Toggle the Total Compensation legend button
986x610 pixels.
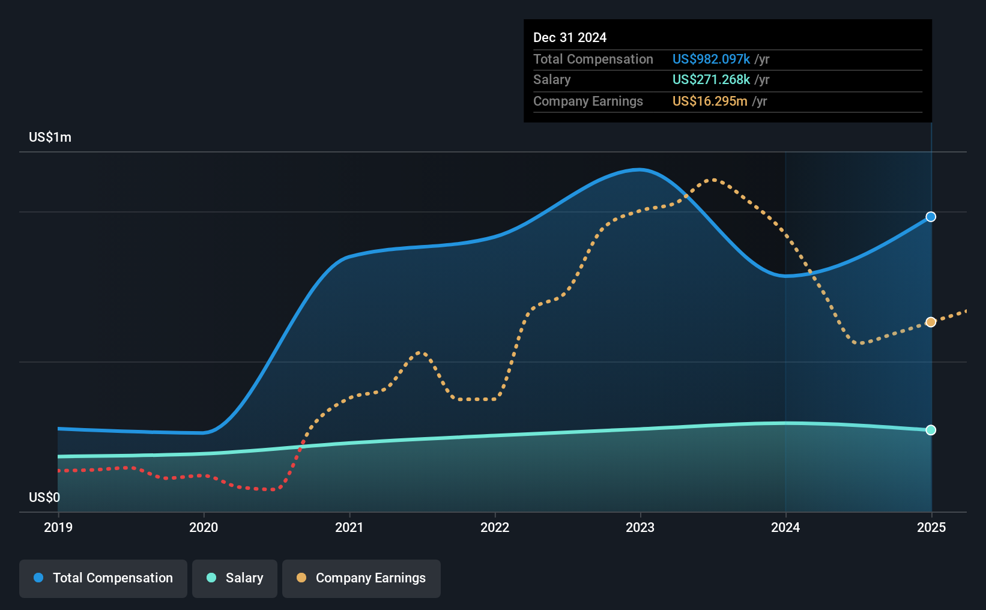pyautogui.click(x=103, y=578)
